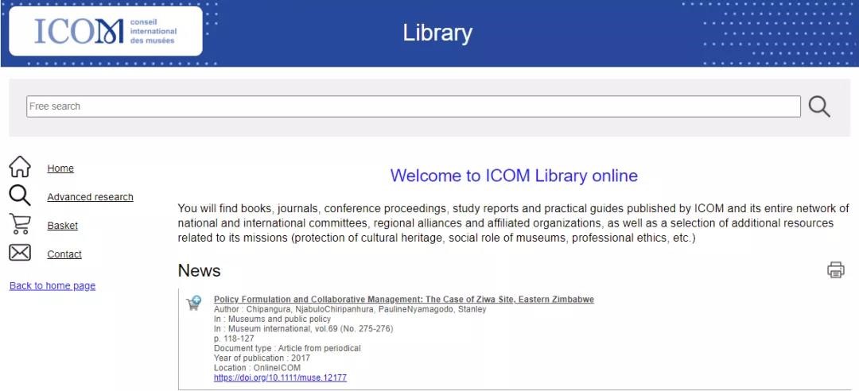Click the page range p. 118-127
This screenshot has height=391, width=859.
click(x=234, y=339)
